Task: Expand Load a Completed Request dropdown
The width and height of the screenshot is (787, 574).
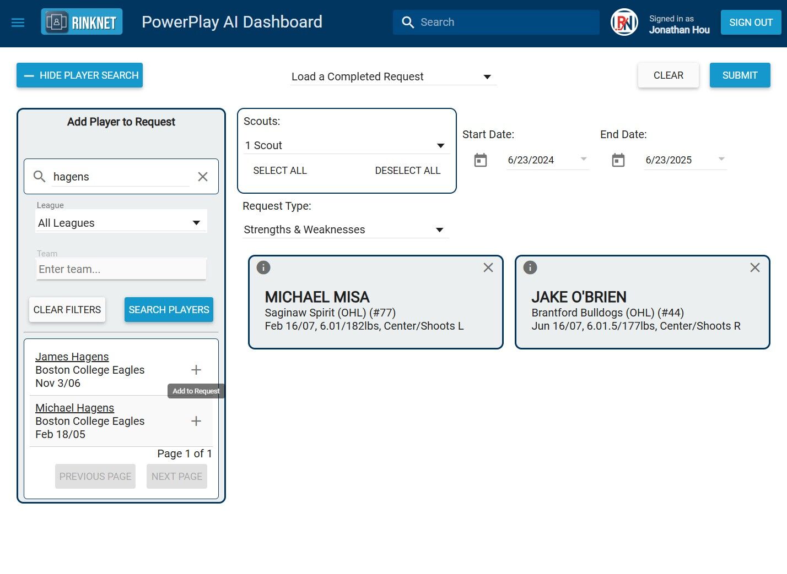Action: [394, 76]
